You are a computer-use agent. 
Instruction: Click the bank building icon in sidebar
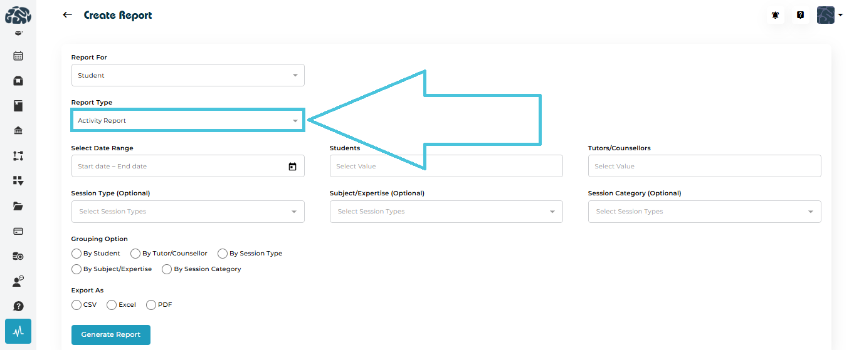pos(18,131)
